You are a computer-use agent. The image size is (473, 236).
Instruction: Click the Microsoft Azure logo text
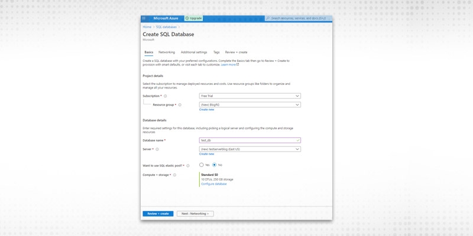pos(166,18)
